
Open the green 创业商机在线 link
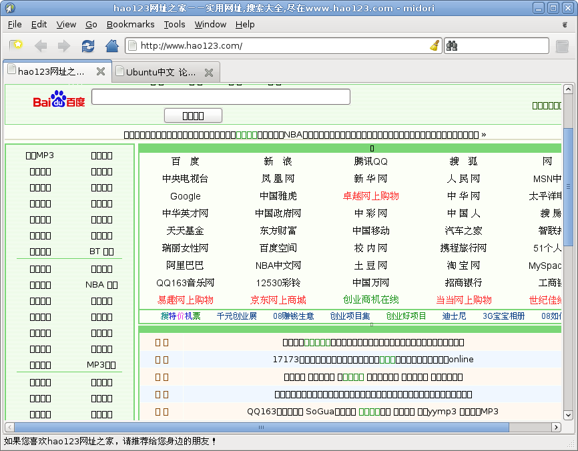pos(370,300)
